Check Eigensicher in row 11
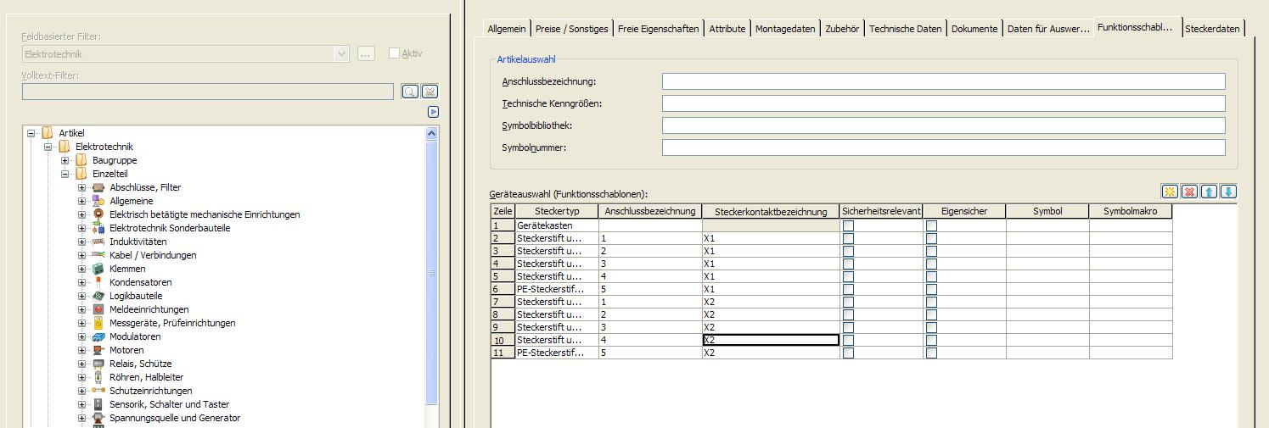Viewport: 1269px width, 428px height. point(931,353)
